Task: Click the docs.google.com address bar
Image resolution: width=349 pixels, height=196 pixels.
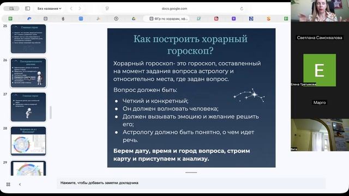Action: pos(174,9)
